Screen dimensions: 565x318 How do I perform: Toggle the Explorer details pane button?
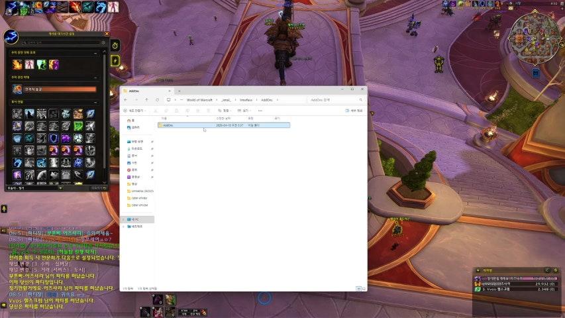[x=354, y=111]
